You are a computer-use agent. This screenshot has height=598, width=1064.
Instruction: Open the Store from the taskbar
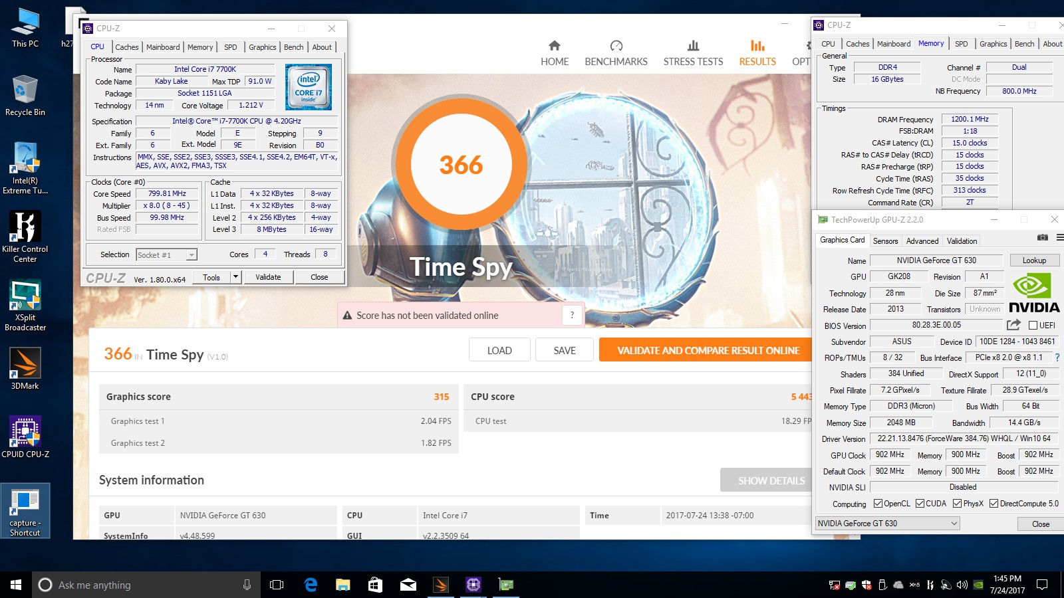(376, 585)
